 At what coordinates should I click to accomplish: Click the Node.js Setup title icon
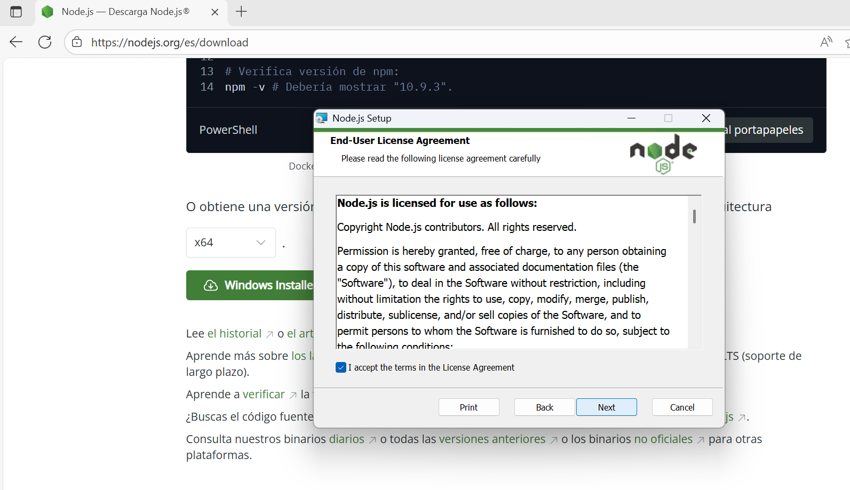[322, 118]
